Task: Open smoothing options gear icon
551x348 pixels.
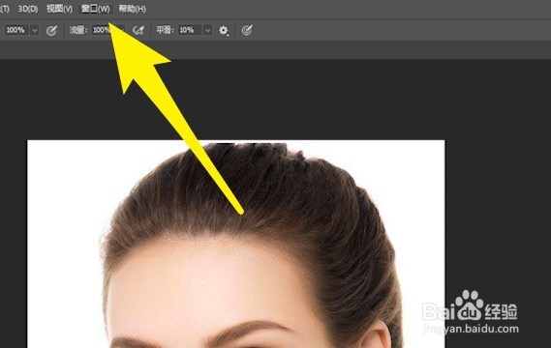Action: point(224,31)
